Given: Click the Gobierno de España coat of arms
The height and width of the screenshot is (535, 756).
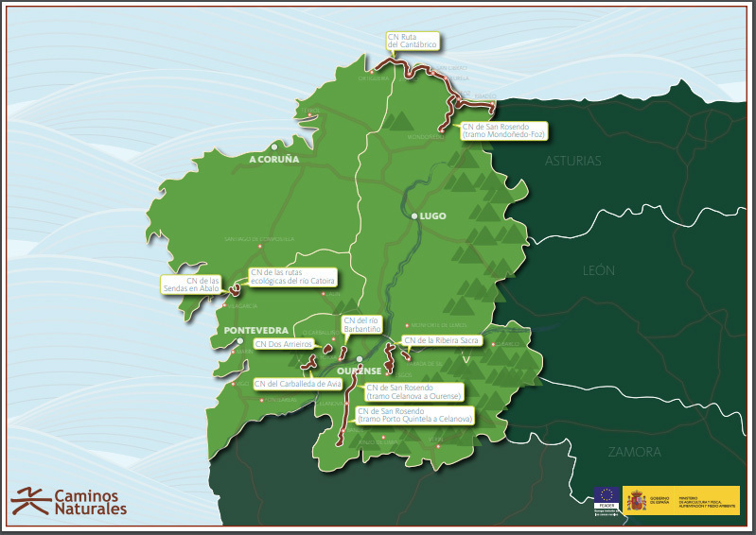Looking at the screenshot, I should [636, 499].
